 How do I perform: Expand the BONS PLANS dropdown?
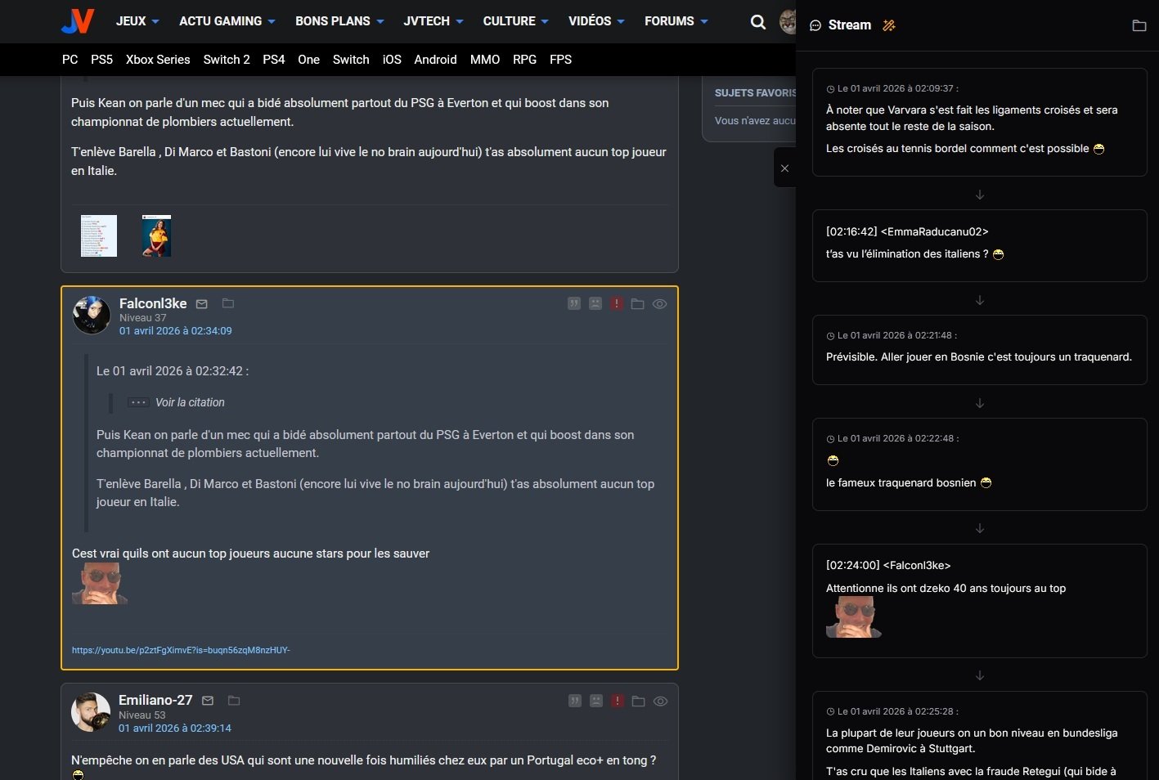pos(339,21)
